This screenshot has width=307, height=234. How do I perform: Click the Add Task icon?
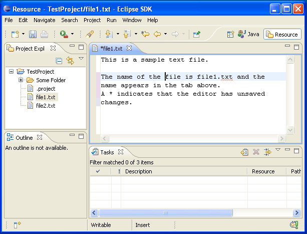[244, 152]
